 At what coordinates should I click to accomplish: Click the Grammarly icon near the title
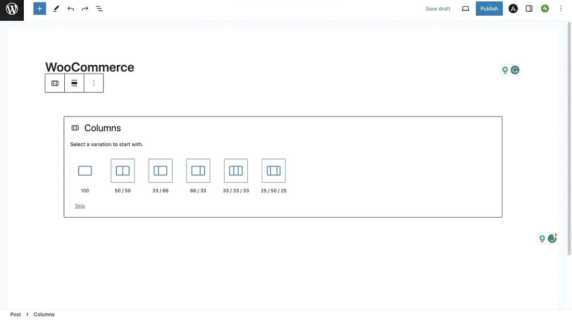pyautogui.click(x=515, y=70)
